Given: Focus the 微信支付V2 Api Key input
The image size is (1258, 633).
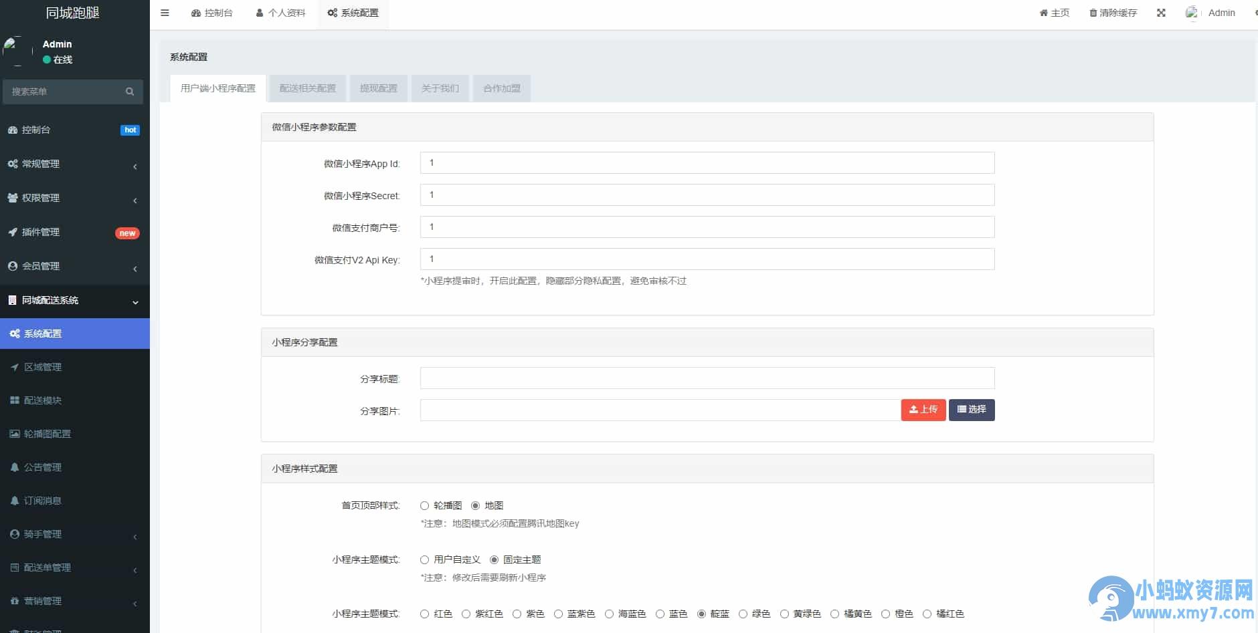Looking at the screenshot, I should point(707,259).
